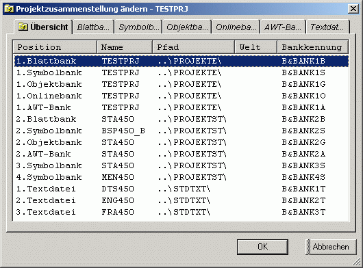This screenshot has width=363, height=268.
Task: Click the Name column header
Action: 125,47
